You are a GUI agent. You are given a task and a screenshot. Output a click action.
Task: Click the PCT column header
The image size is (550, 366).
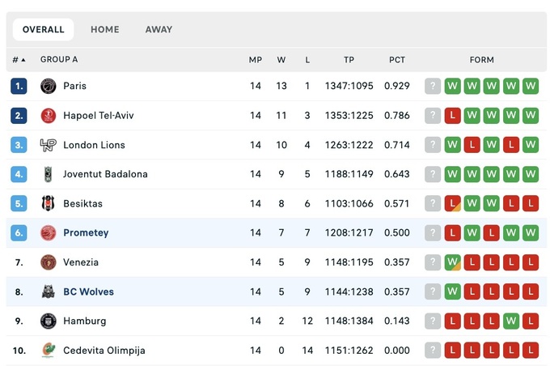(397, 60)
